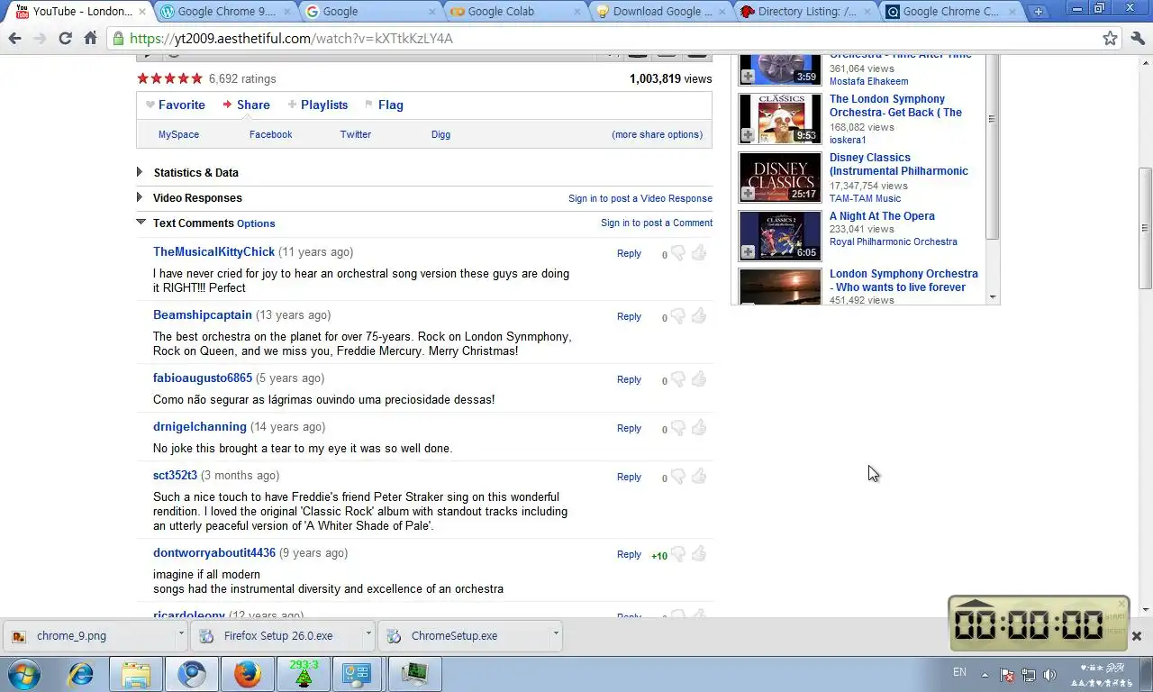
Task: Add the Get Back video to queue
Action: tap(748, 135)
